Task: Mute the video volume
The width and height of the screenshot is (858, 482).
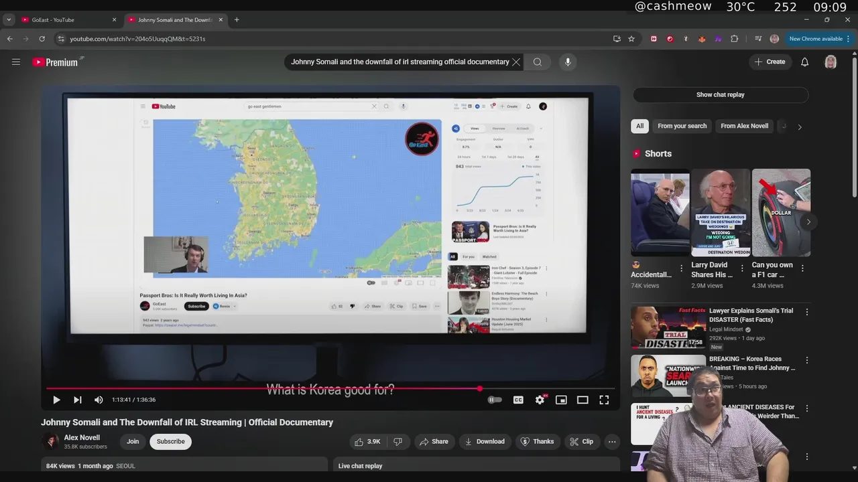Action: coord(99,400)
